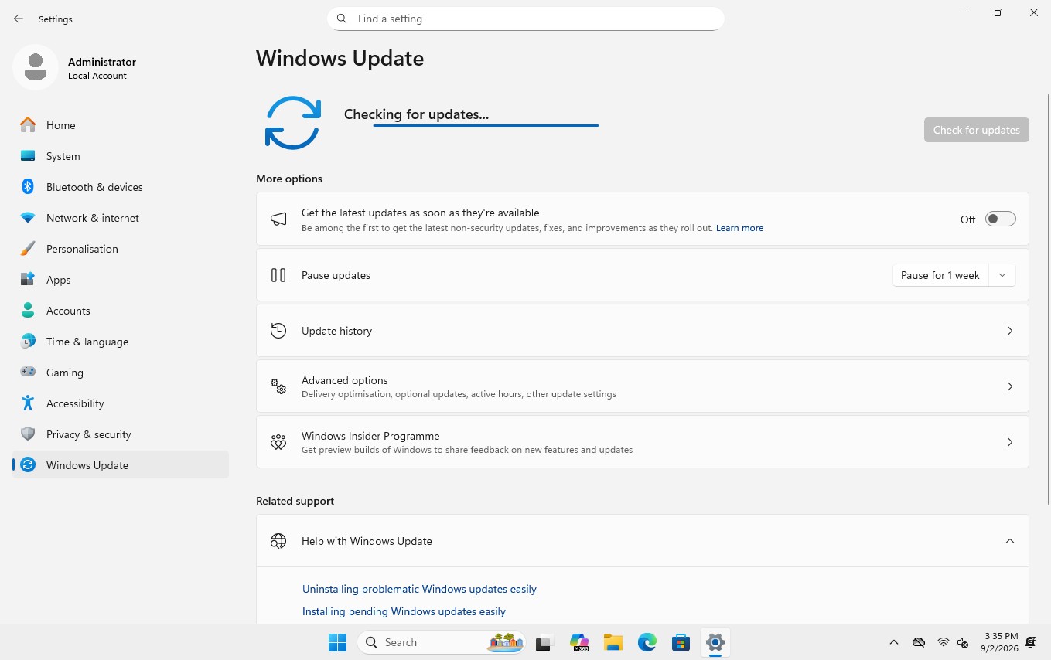Image resolution: width=1051 pixels, height=660 pixels.
Task: Open File Explorer from the taskbar
Action: click(613, 642)
